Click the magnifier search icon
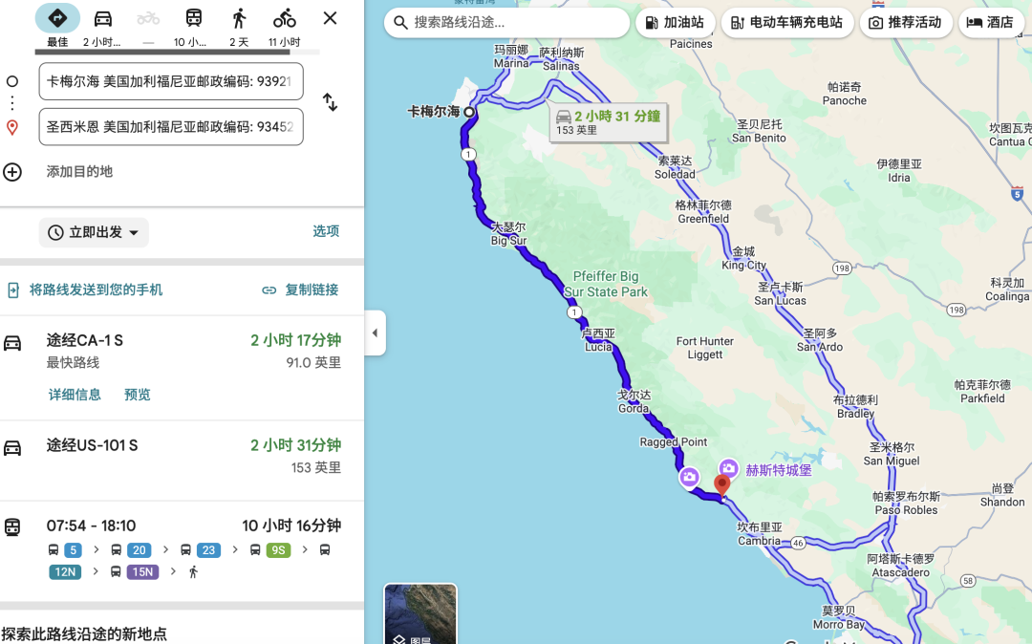This screenshot has width=1032, height=644. (400, 22)
